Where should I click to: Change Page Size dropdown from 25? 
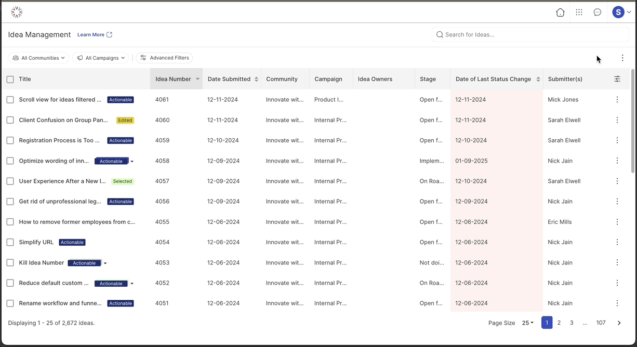pos(528,323)
